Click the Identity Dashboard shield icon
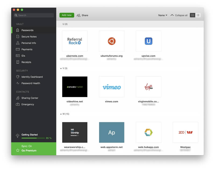 [17, 77]
